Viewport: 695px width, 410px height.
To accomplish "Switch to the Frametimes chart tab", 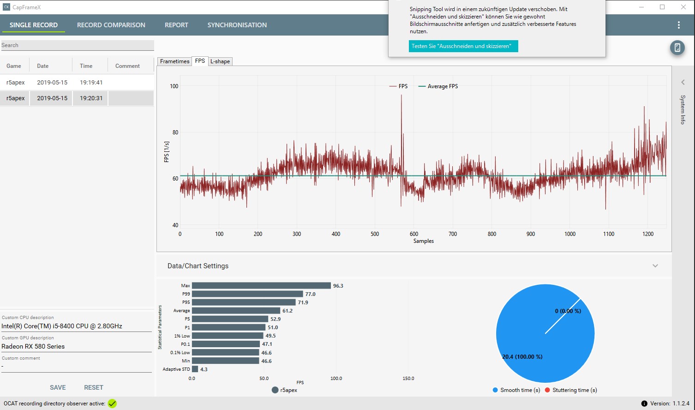I will tap(174, 61).
